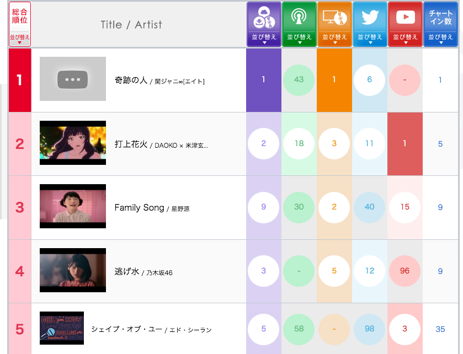Click the Twitter bird icon in the header
The image size is (463, 354).
(369, 19)
